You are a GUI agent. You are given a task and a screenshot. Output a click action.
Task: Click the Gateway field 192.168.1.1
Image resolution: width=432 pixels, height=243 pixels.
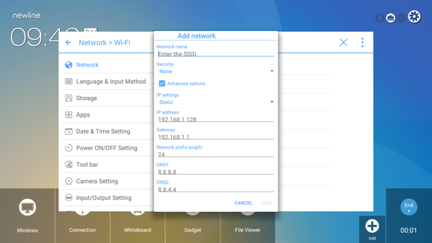pos(215,137)
